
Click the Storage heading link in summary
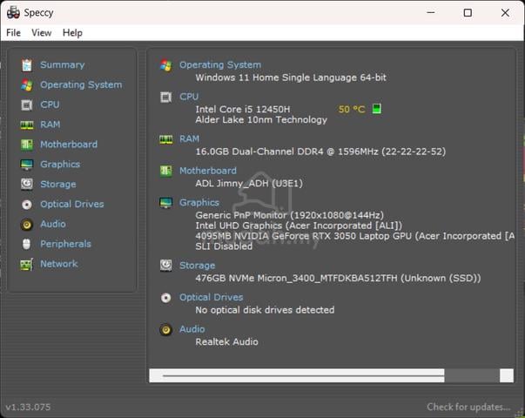point(198,266)
